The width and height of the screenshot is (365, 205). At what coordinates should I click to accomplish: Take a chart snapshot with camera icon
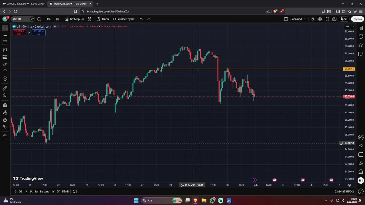pyautogui.click(x=334, y=19)
